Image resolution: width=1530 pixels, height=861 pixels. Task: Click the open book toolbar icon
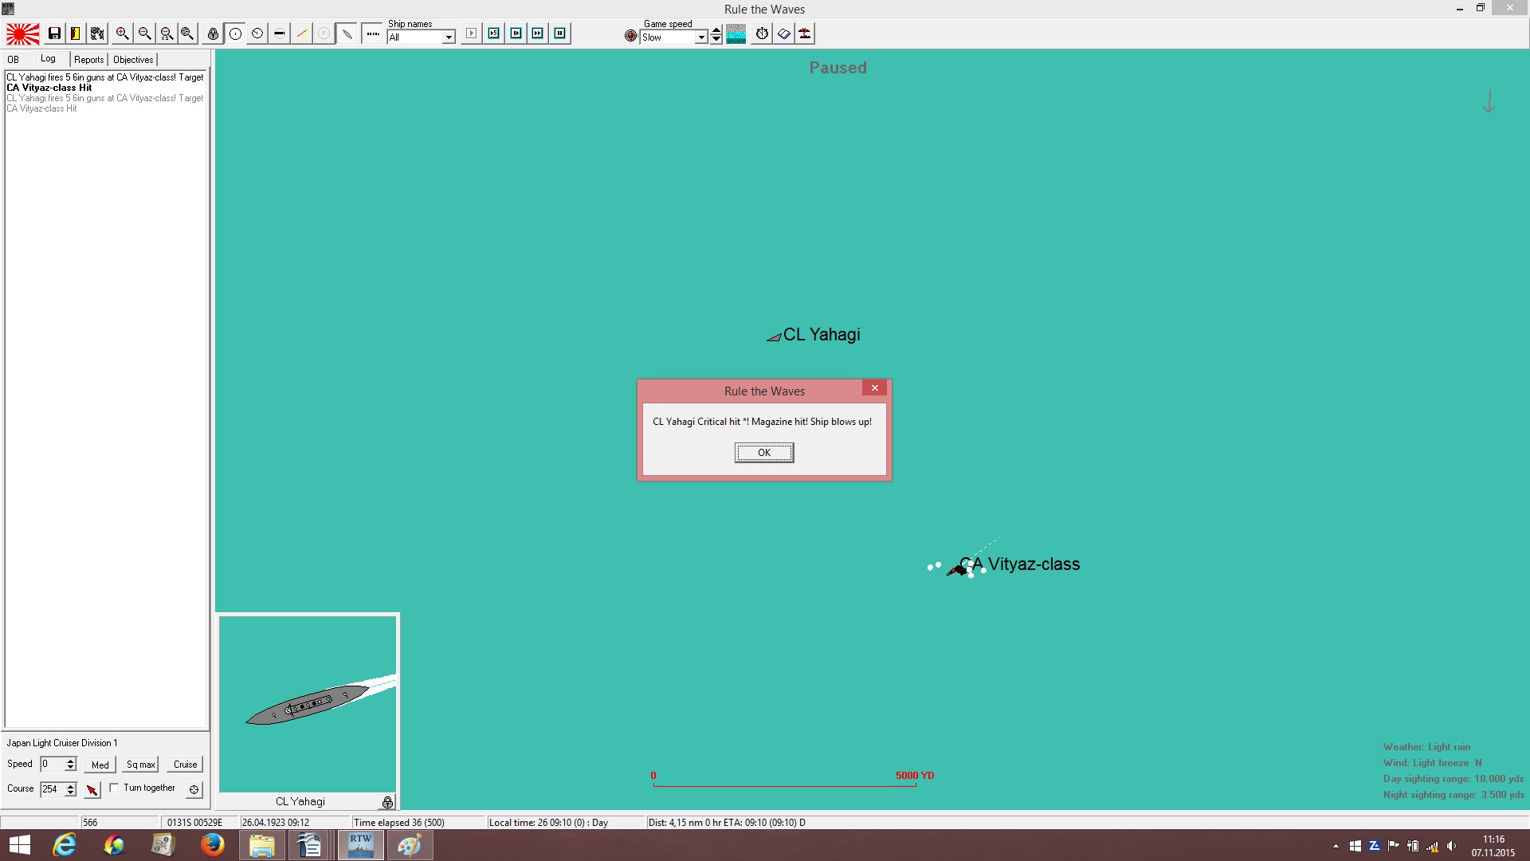784,33
